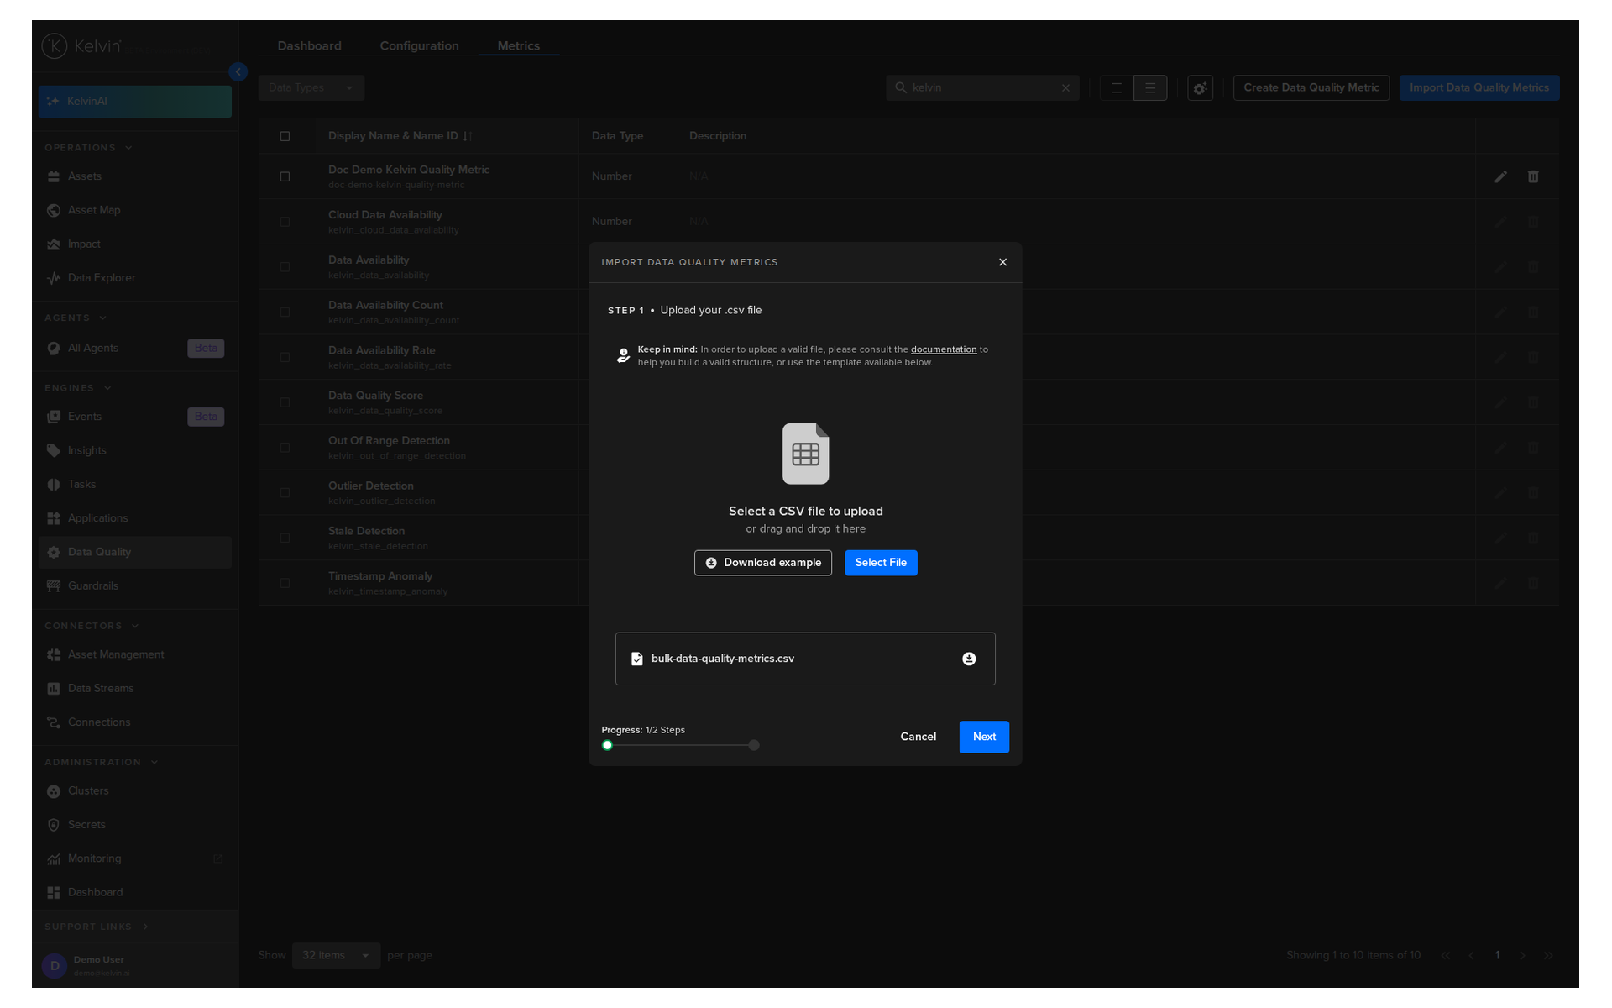This screenshot has width=1612, height=1008.
Task: Collapse the Agents section
Action: point(76,318)
